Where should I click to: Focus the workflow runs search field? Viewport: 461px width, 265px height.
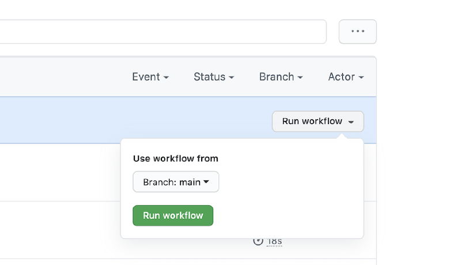161,32
